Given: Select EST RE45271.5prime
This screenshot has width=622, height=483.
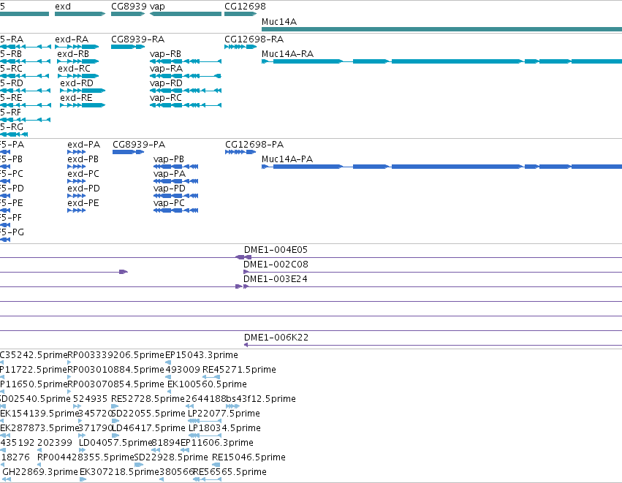Looking at the screenshot, I should click(x=239, y=370).
